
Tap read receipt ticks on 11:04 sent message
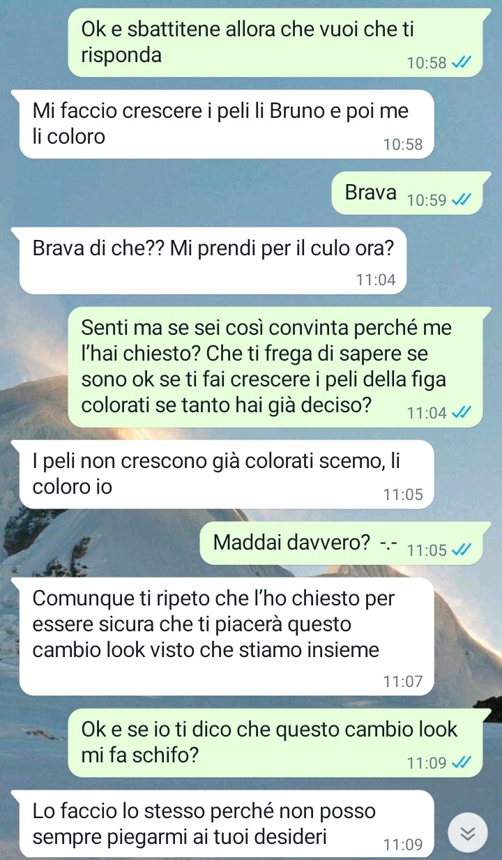pos(462,412)
